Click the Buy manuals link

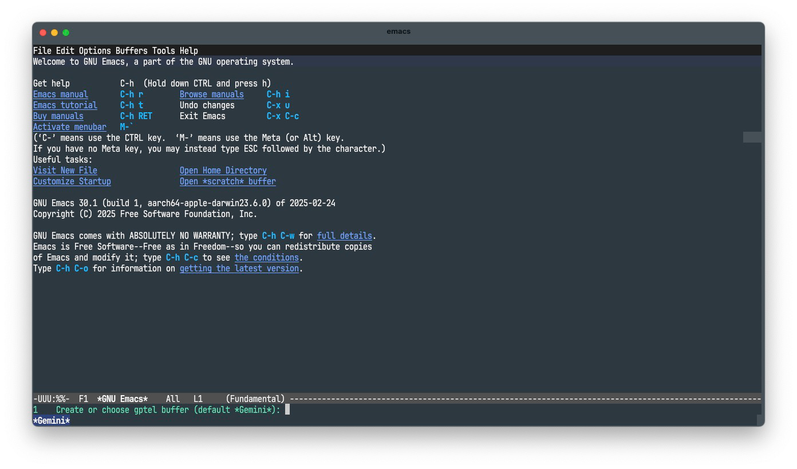coord(58,116)
